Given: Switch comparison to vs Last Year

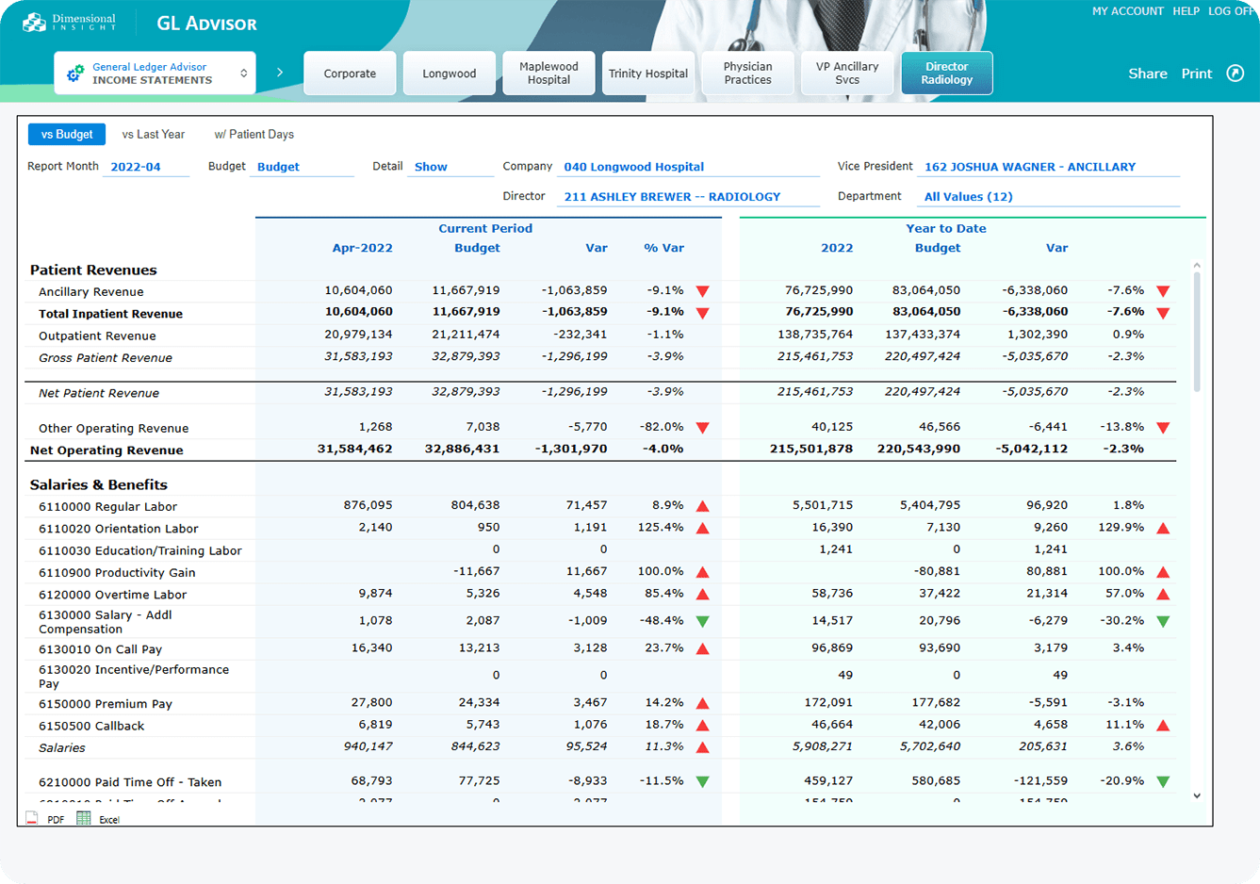Looking at the screenshot, I should click(x=154, y=134).
